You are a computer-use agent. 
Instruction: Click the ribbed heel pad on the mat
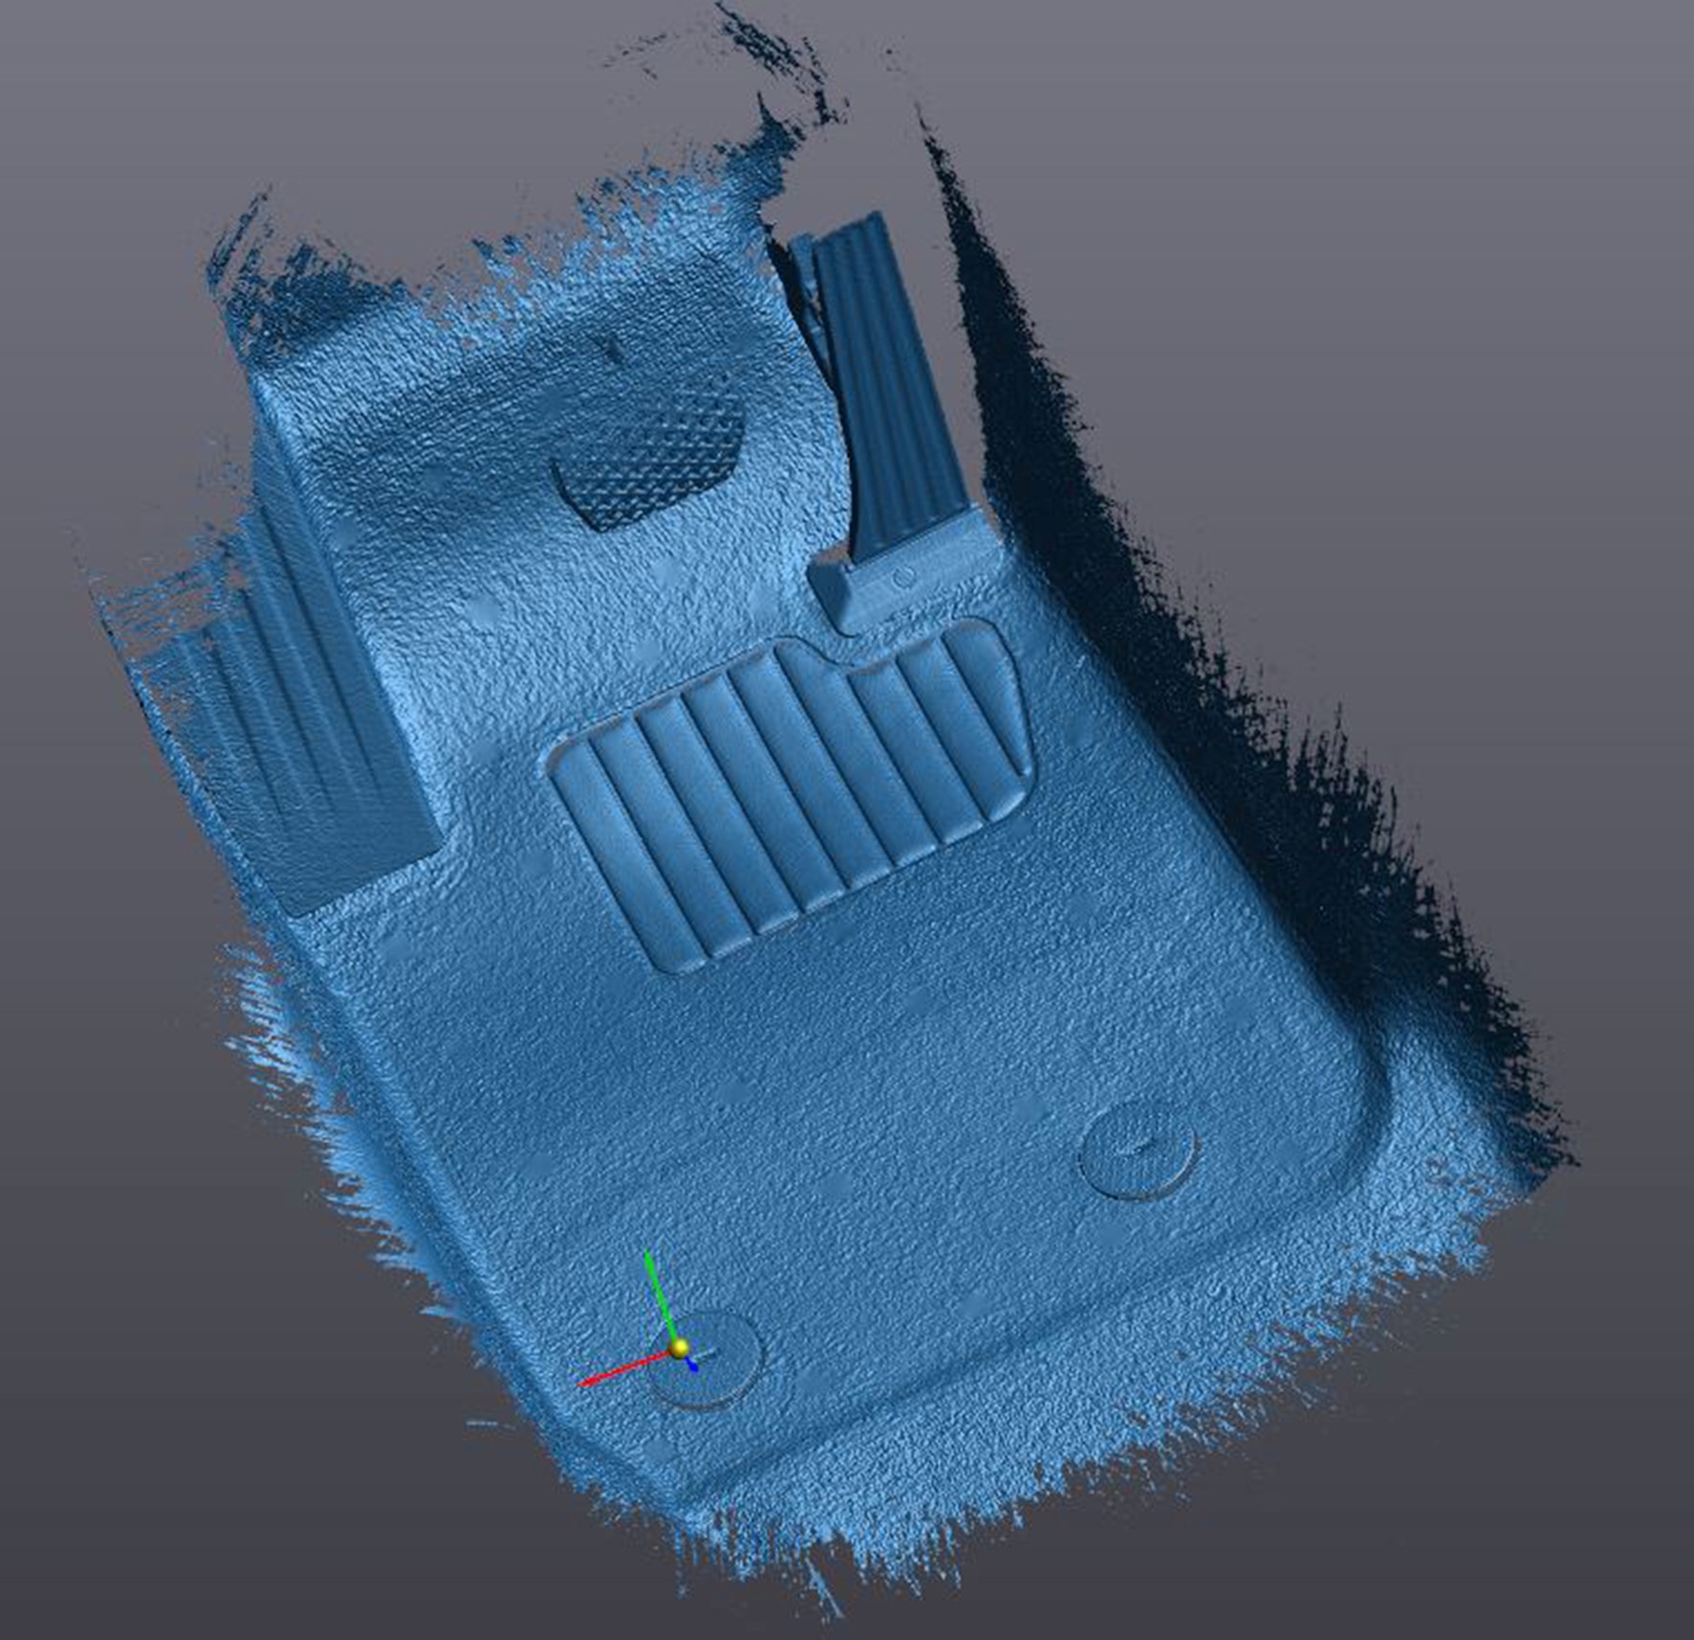pyautogui.click(x=784, y=803)
